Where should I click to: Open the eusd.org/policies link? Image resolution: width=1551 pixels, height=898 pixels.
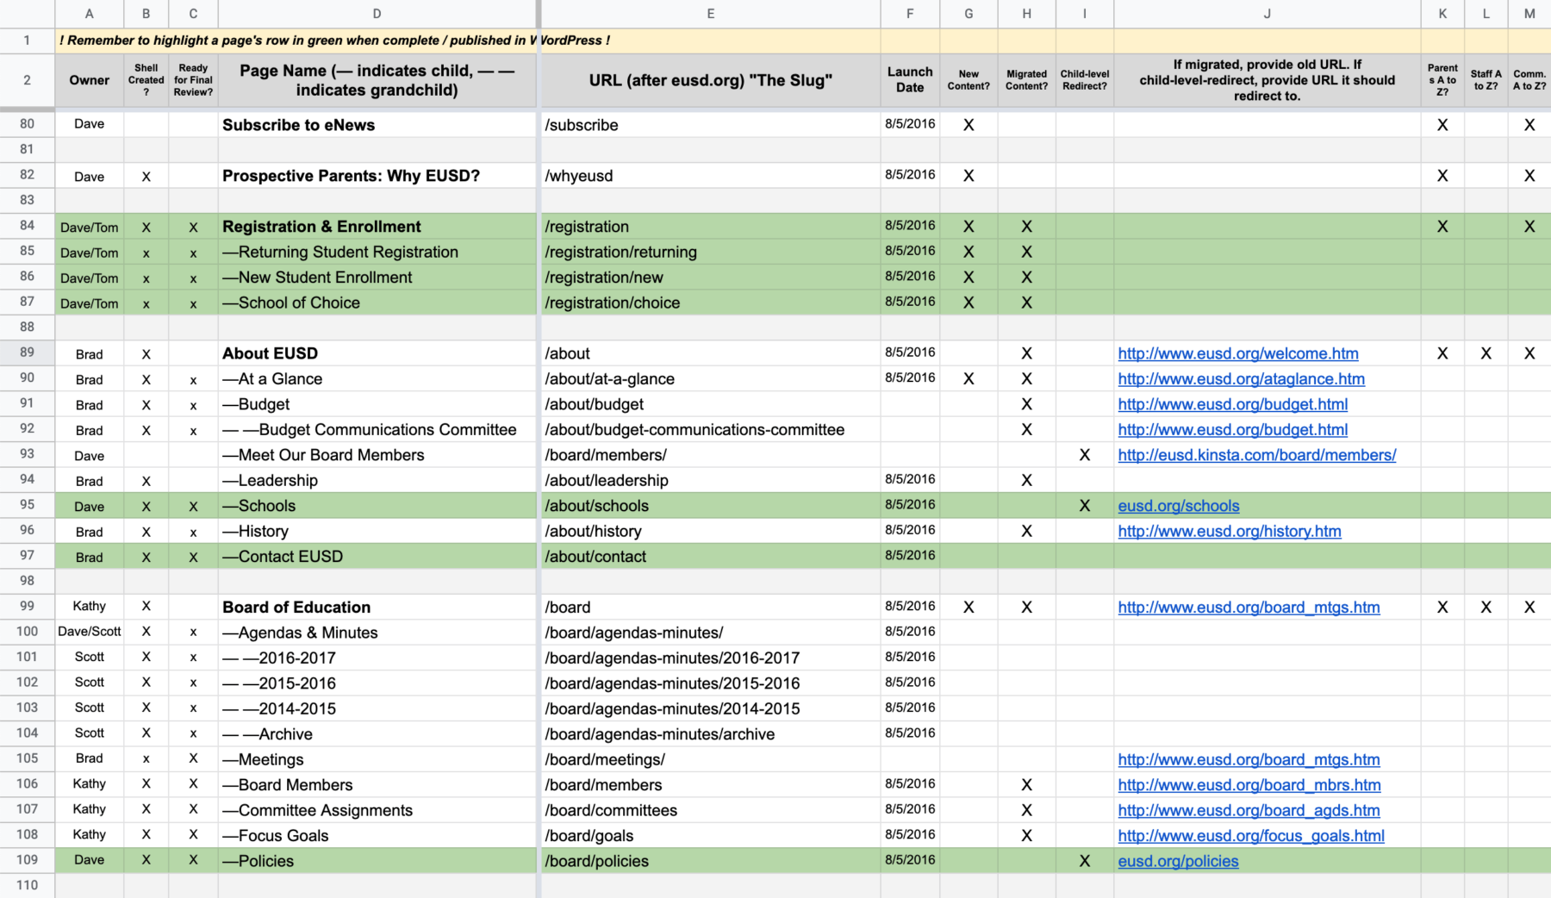[1178, 861]
